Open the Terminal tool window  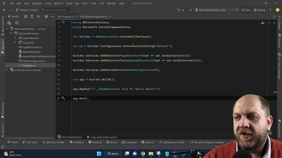[x=95, y=142]
